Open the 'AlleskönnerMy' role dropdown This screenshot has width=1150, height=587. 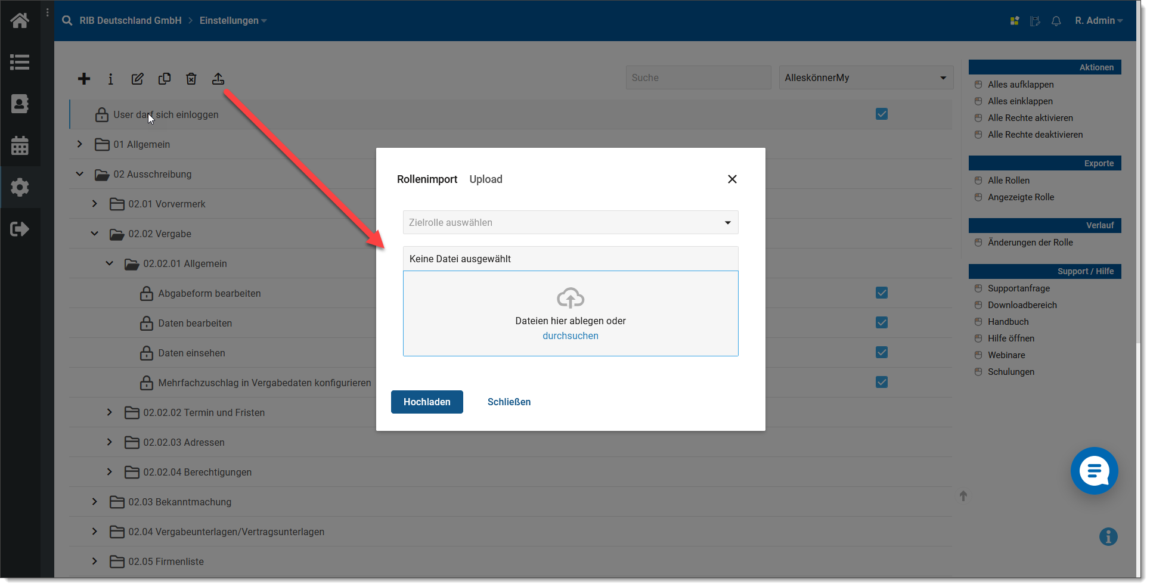coord(866,77)
